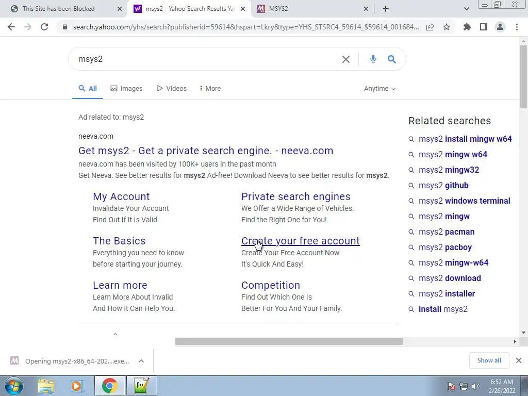This screenshot has width=528, height=396.
Task: Search related 'msys2 mingw w64'
Action: [453, 155]
